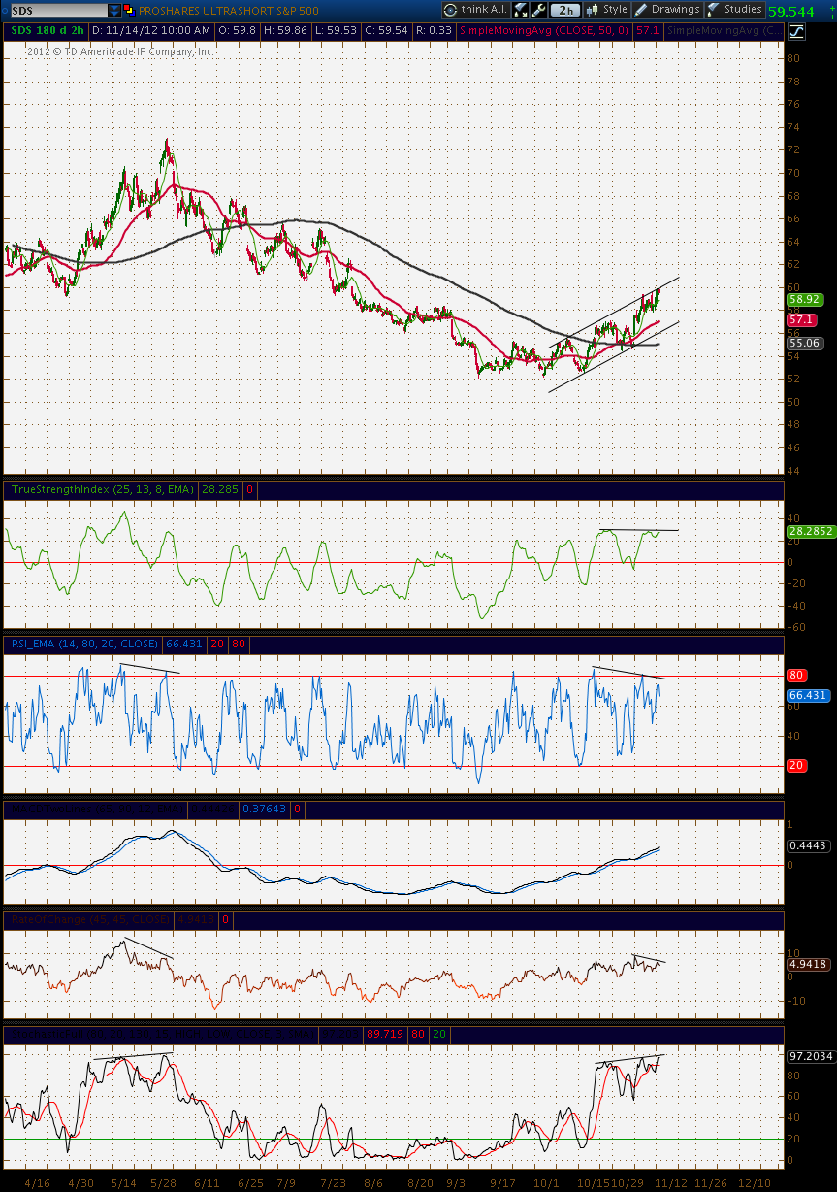This screenshot has width=837, height=1192.
Task: Click the expand chart arrows icon
Action: click(521, 11)
